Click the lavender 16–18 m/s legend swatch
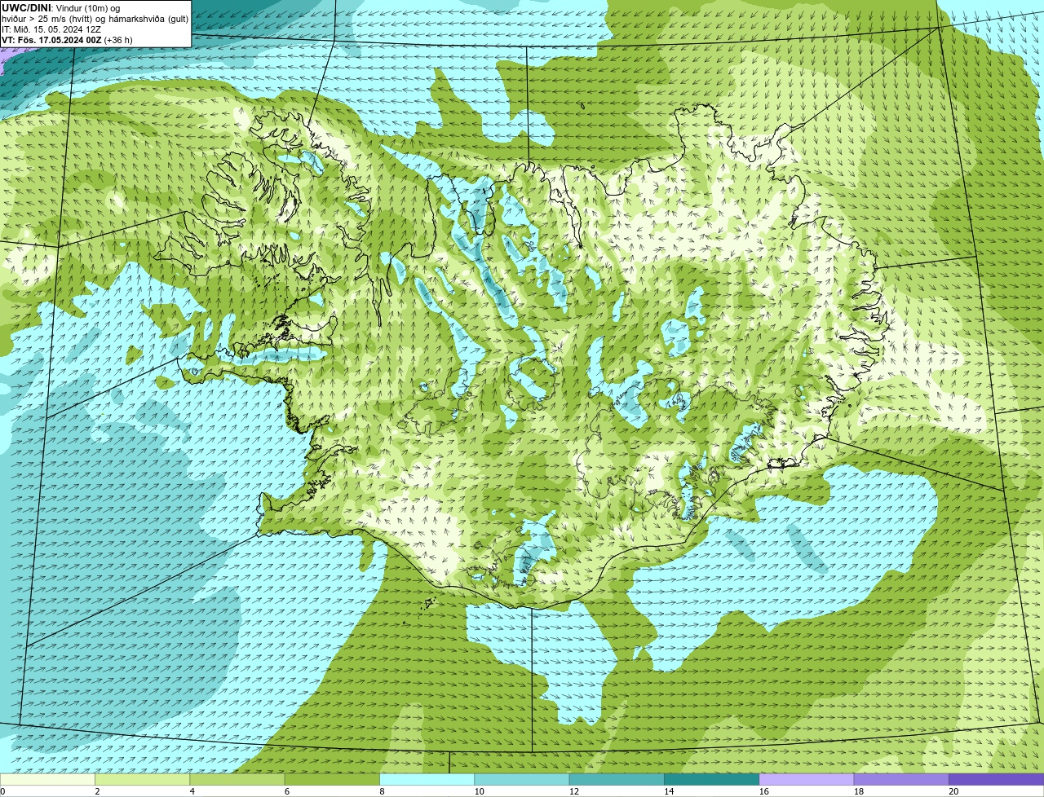Screen dimensions: 1044x797 (807, 779)
